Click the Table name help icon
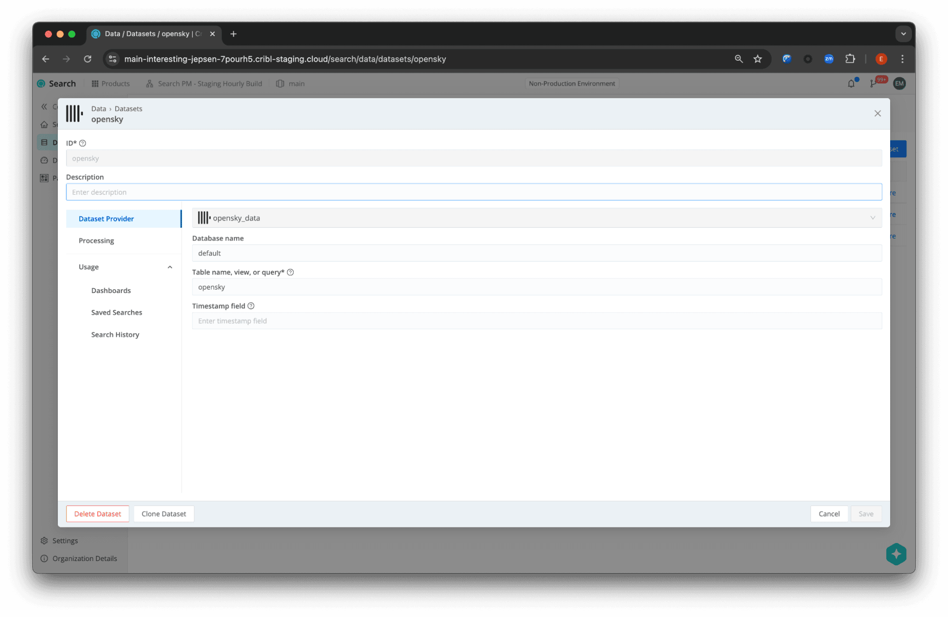Viewport: 948px width, 617px height. point(290,272)
